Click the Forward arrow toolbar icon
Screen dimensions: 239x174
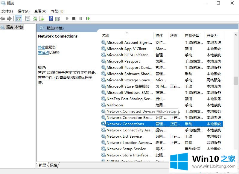point(9,18)
